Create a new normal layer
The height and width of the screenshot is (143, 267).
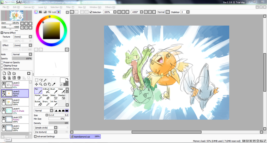(x=4, y=73)
